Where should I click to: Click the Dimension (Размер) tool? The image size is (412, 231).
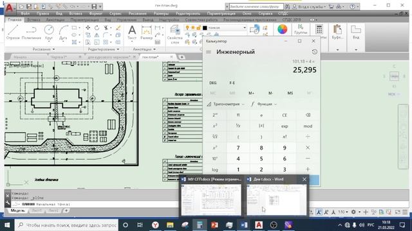(146, 33)
